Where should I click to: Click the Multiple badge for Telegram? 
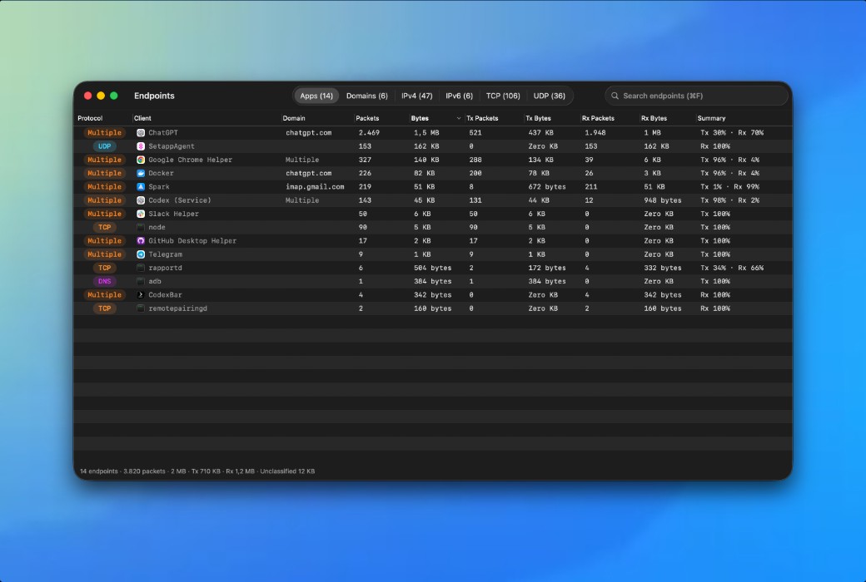pyautogui.click(x=104, y=254)
